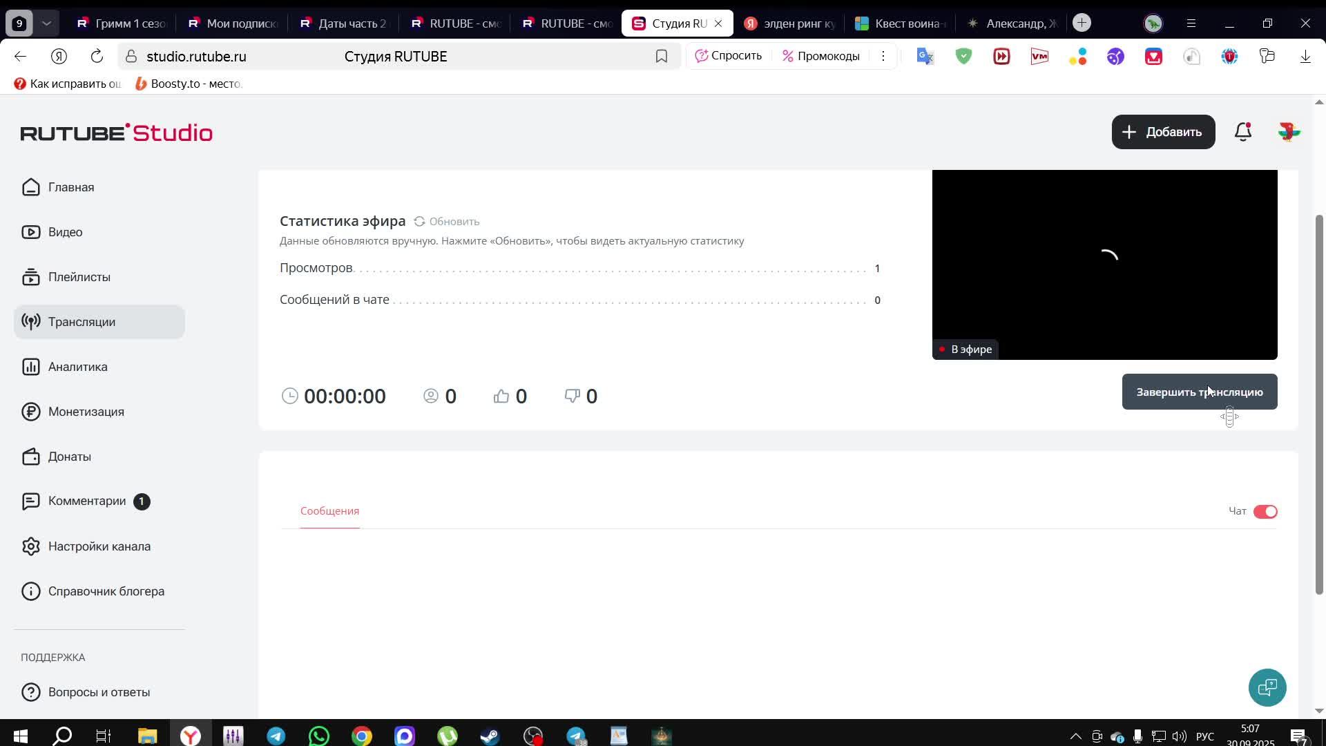Open Telegram from the Windows taskbar

pos(276,736)
